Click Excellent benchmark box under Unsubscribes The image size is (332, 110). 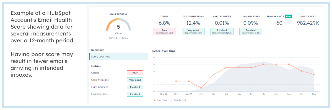251,31
